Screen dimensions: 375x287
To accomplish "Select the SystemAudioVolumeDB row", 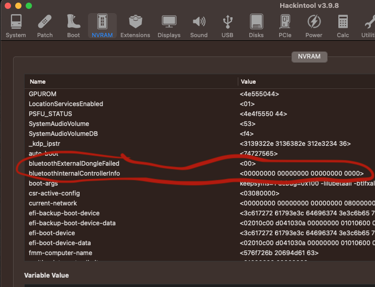I will click(200, 134).
